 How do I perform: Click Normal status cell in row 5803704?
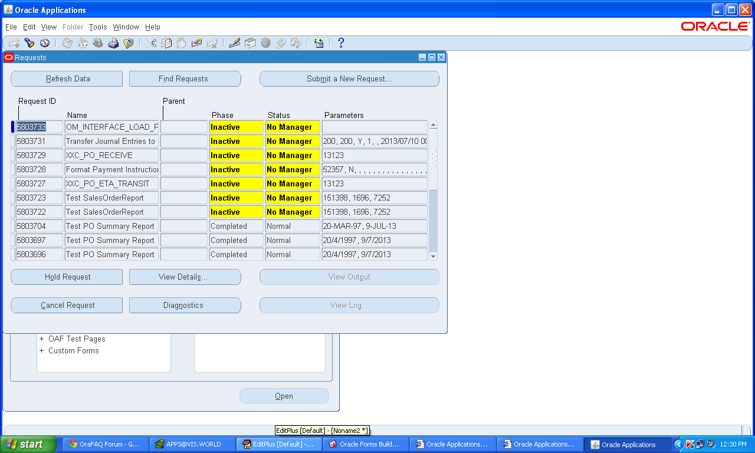tap(293, 226)
